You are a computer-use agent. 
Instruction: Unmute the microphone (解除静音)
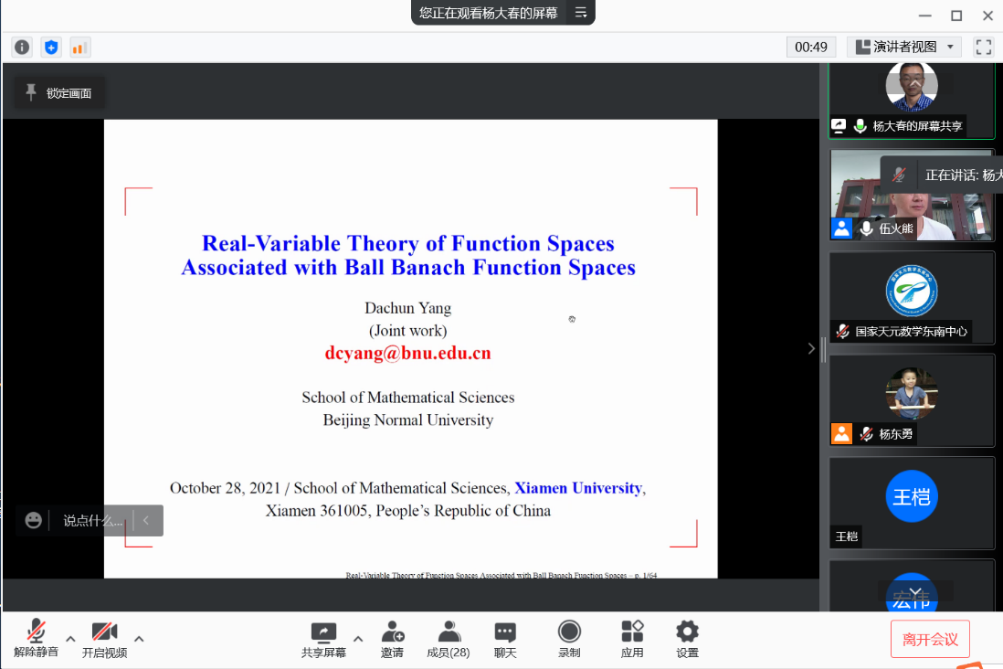36,639
